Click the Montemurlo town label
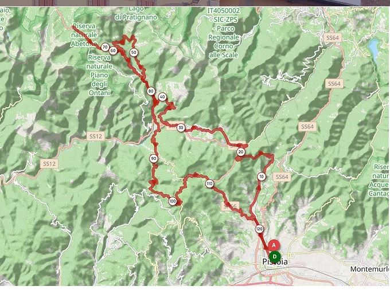Viewport: 390px width, 290px height. tap(370, 269)
